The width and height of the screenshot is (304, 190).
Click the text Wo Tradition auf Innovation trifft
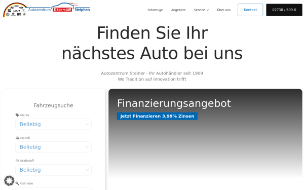152,79
